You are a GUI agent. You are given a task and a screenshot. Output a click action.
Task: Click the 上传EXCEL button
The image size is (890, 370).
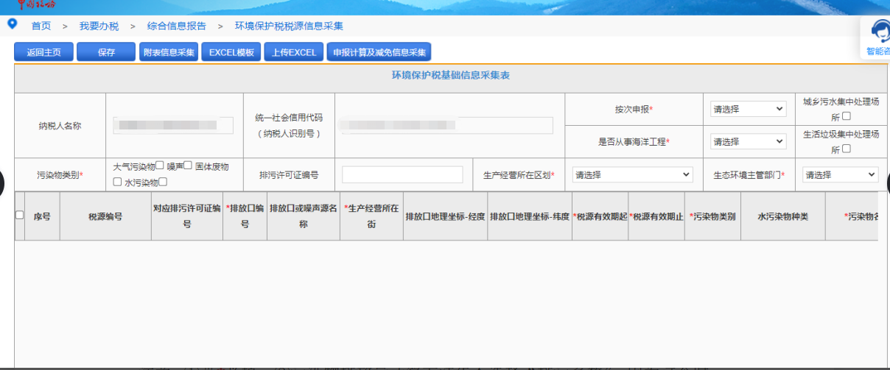(x=293, y=52)
